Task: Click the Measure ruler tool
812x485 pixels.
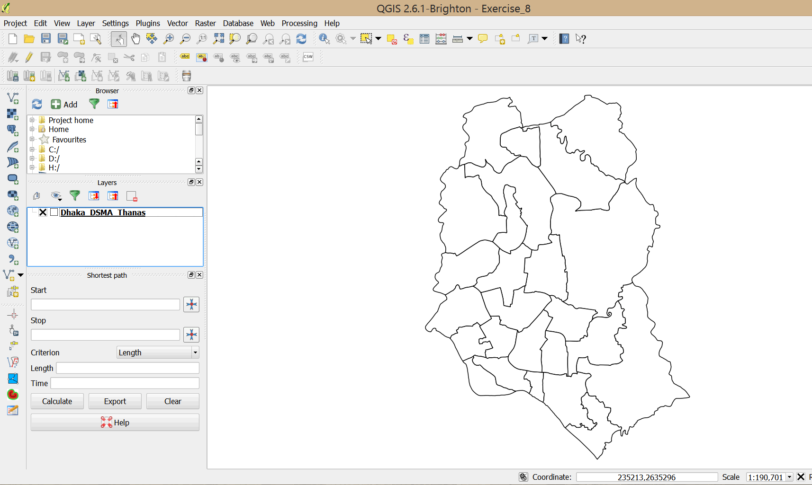Action: click(x=458, y=39)
